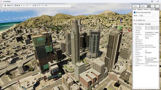
Task: Select the IsMlo property row
Action: (146, 38)
